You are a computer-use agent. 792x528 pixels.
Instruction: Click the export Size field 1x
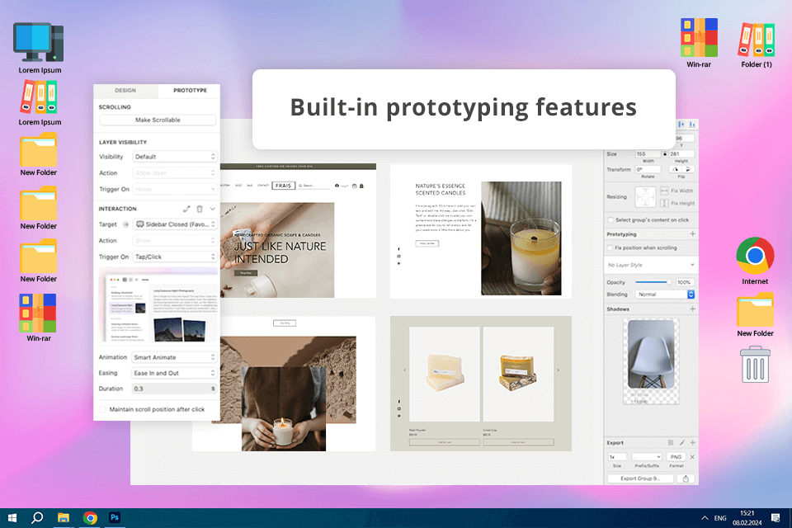[x=617, y=457]
